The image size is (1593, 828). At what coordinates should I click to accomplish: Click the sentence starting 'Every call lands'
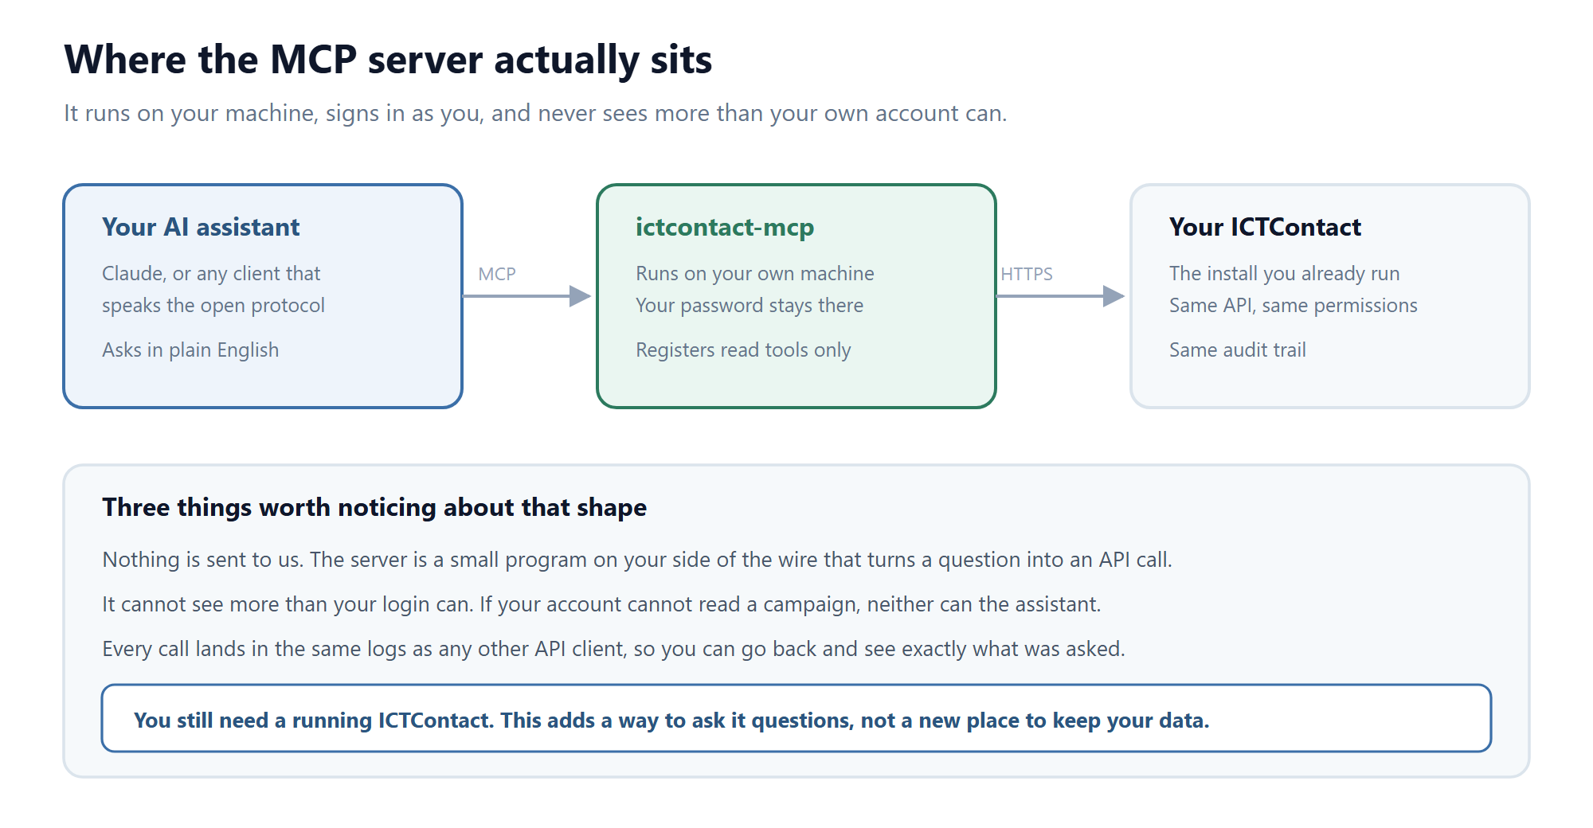point(613,649)
